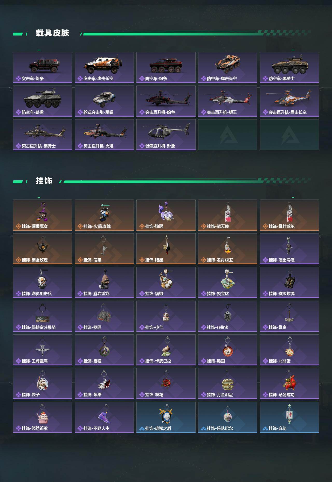Viewport: 332px width, 482px height.
Task: Pick the 挂饰-悠然茶歇 cupcake charm
Action: 43,417
